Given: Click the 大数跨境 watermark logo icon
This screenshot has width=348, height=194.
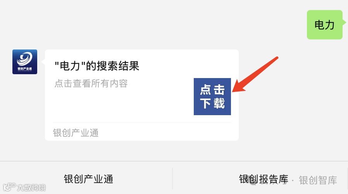Looking at the screenshot, I should [x=9, y=187].
